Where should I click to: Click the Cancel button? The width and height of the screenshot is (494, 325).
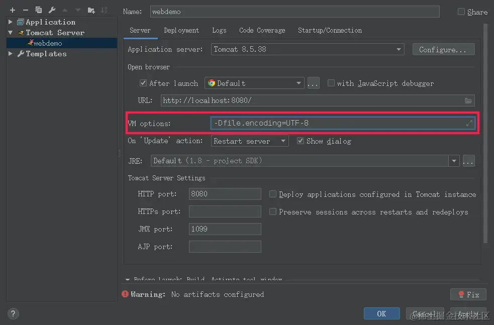425,313
